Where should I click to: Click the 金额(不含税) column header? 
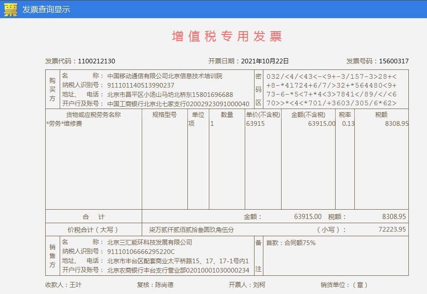coord(308,115)
